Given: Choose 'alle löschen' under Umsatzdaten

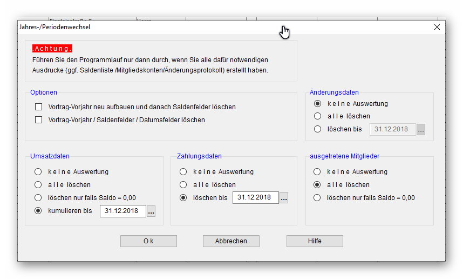Looking at the screenshot, I should (38, 185).
